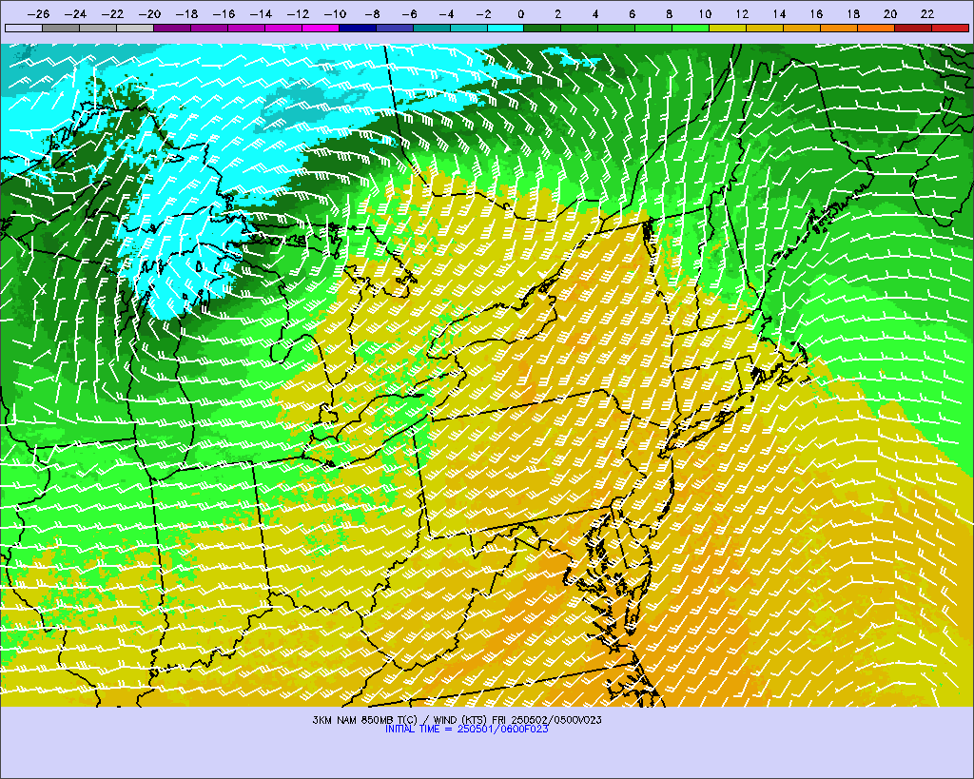Click the "12" scale label
The image size is (974, 779).
[742, 14]
